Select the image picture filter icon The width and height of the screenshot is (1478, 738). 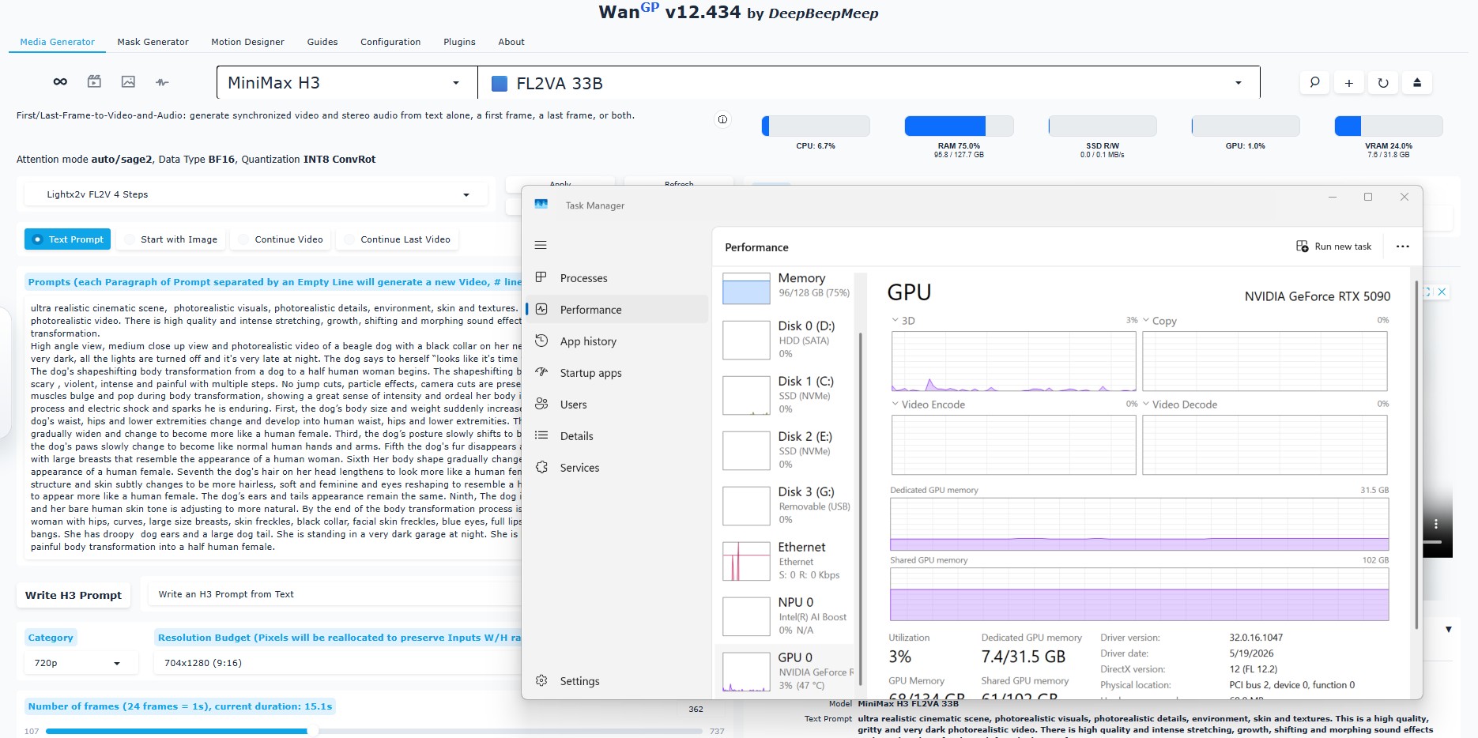(128, 81)
